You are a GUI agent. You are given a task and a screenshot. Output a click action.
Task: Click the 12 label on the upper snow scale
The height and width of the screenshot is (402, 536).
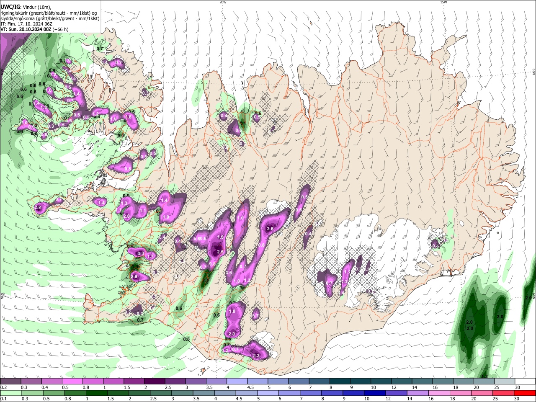[x=394, y=387]
